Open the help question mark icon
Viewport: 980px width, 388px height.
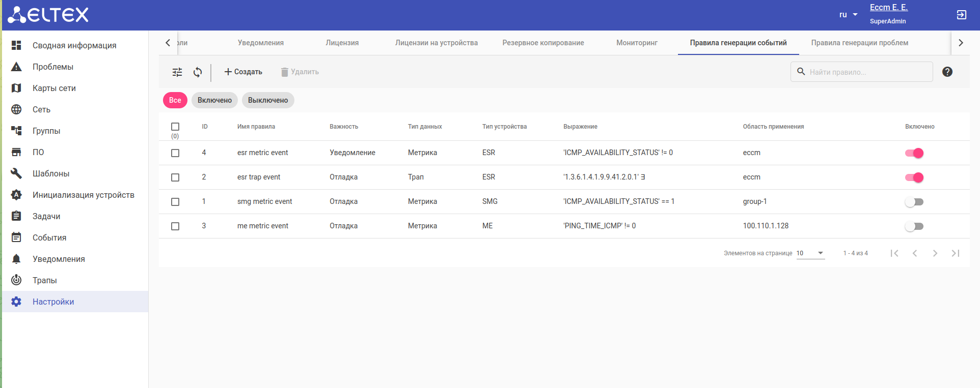coord(947,72)
